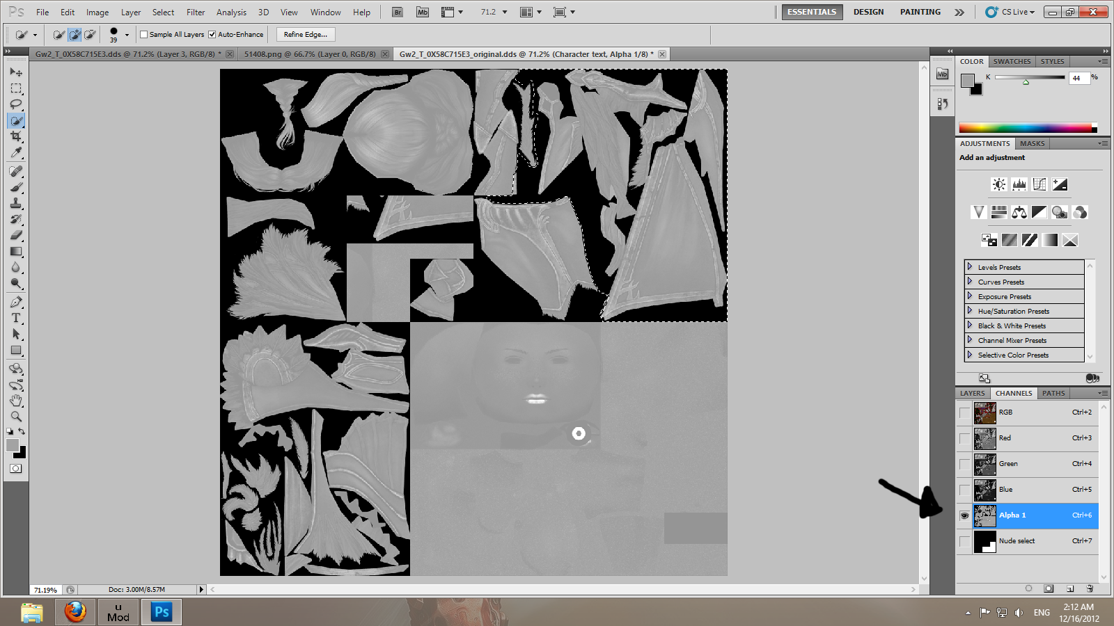Select the Rectangular Marquee tool
The width and height of the screenshot is (1114, 626).
coord(16,88)
